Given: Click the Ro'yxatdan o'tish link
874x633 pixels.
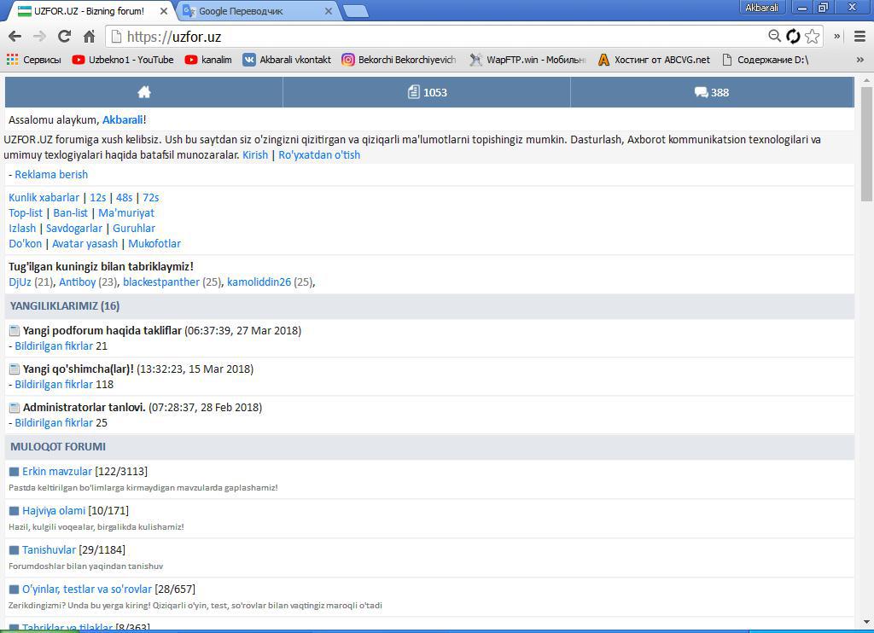Looking at the screenshot, I should click(319, 154).
